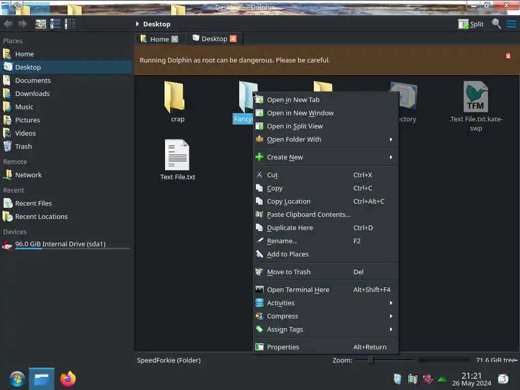This screenshot has width=520, height=390.
Task: Expand Compress submenu
Action: [326, 316]
